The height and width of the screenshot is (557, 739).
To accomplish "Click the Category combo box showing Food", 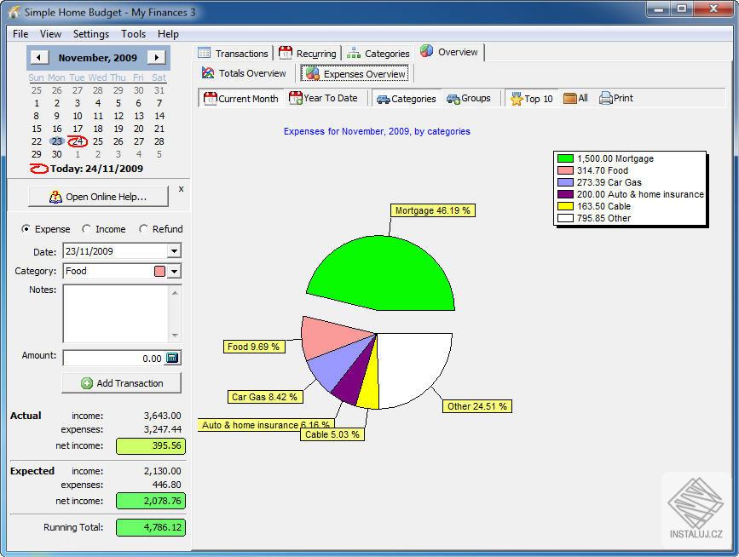I will point(122,271).
